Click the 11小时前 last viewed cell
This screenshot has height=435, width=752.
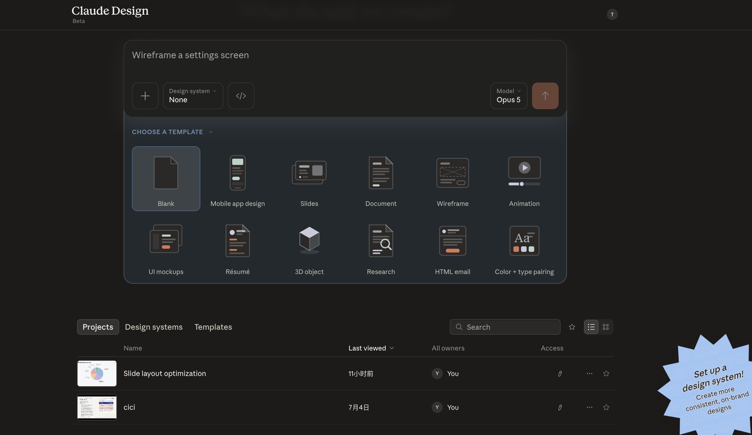(361, 373)
